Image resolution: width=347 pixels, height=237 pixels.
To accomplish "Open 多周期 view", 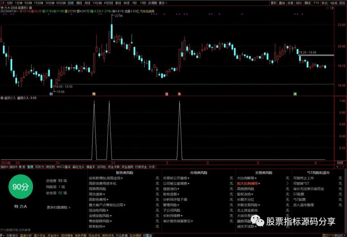I will (153, 3).
